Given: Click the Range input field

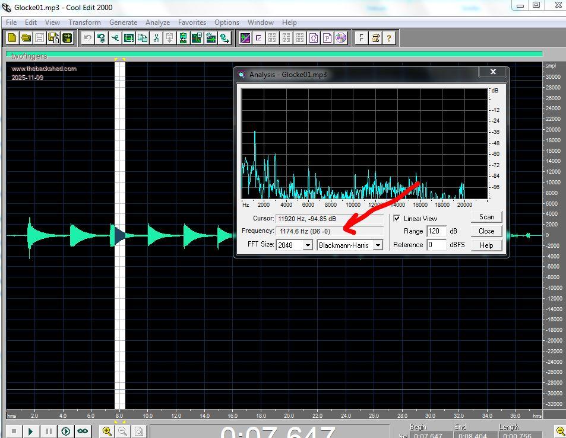Looking at the screenshot, I should point(435,231).
